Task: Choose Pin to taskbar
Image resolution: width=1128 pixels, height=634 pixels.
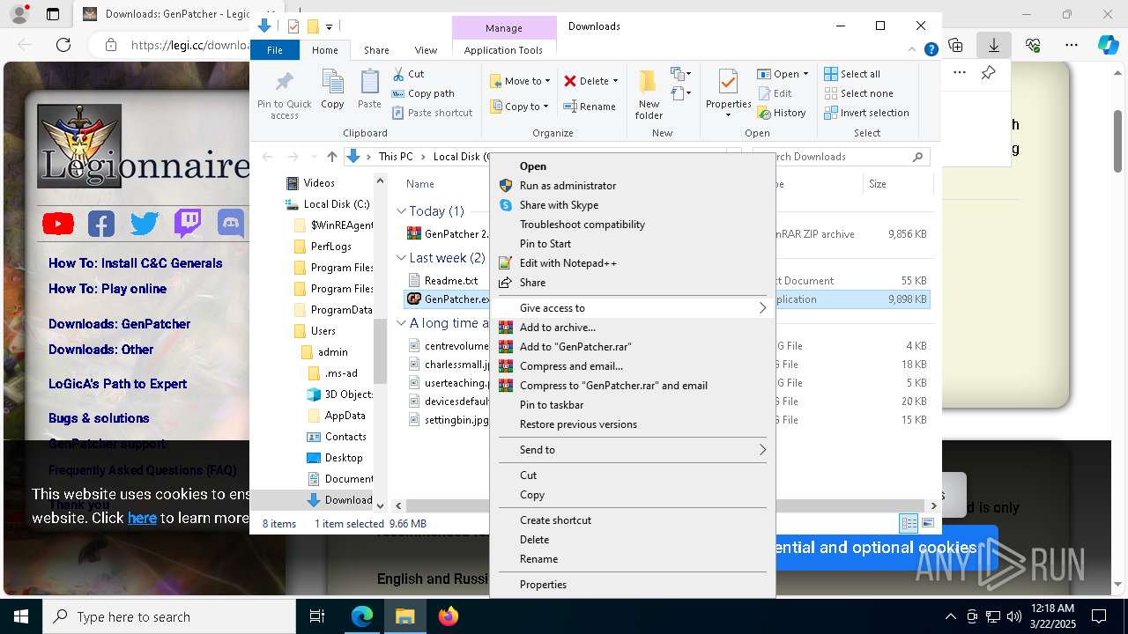Action: point(632,405)
